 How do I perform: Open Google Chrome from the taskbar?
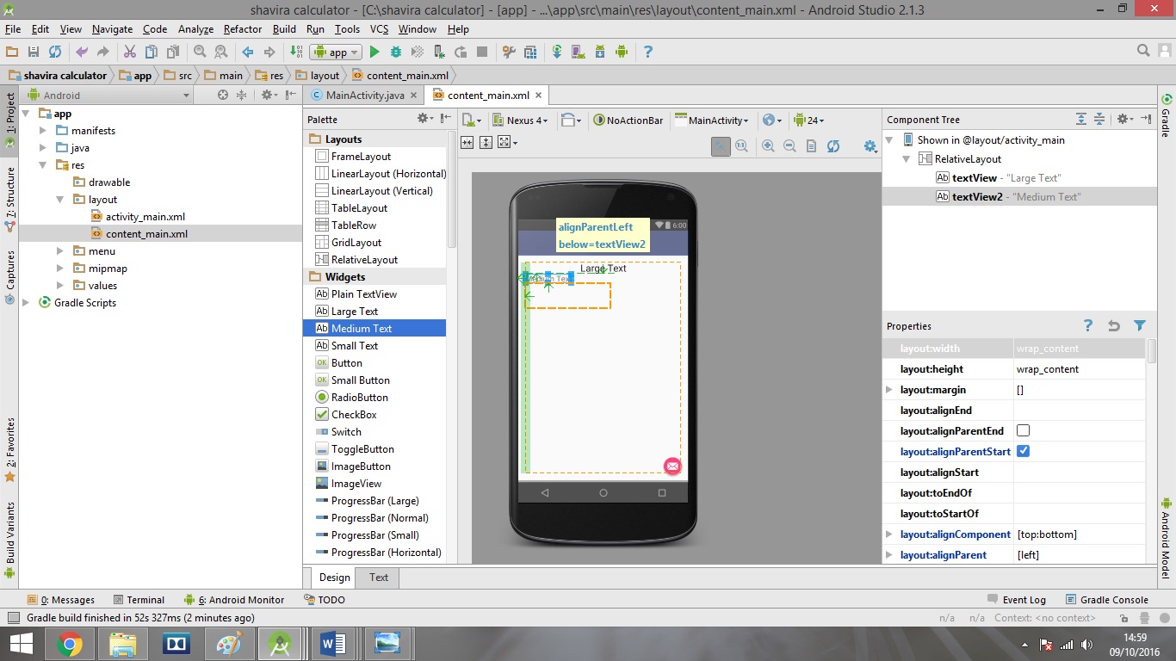click(x=70, y=644)
